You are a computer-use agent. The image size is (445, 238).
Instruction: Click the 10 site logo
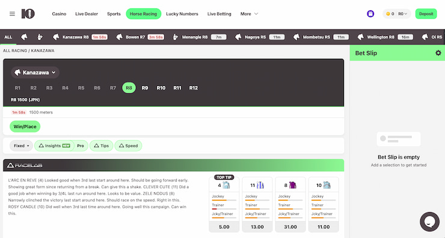tap(28, 14)
